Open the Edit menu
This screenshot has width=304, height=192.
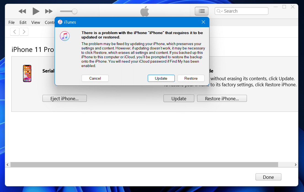pos(23,23)
